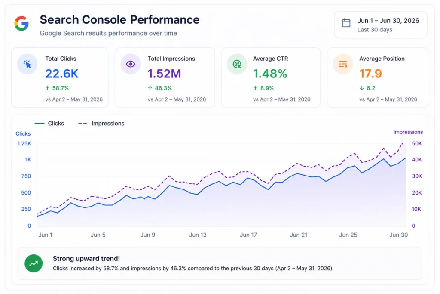Select the 1.48% average CTR value
Screen dimensions: 440x294
(270, 74)
